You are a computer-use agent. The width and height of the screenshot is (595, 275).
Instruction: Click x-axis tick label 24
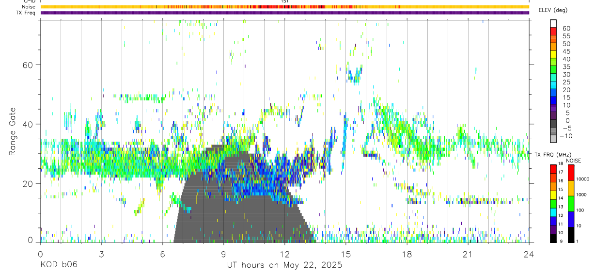pos(529,254)
